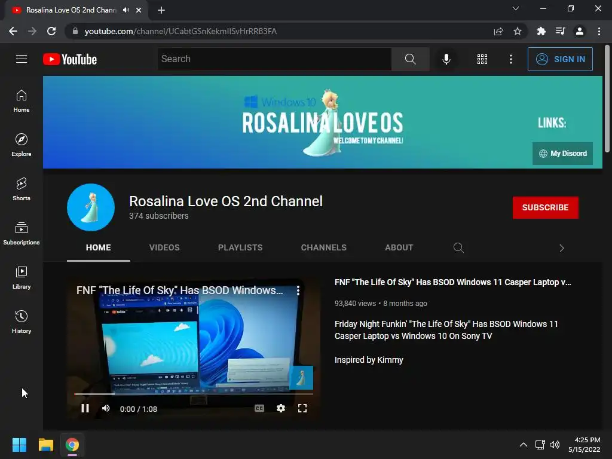Click the "Inspired by Kimmy" description text
Image resolution: width=612 pixels, height=459 pixels.
[x=369, y=360]
